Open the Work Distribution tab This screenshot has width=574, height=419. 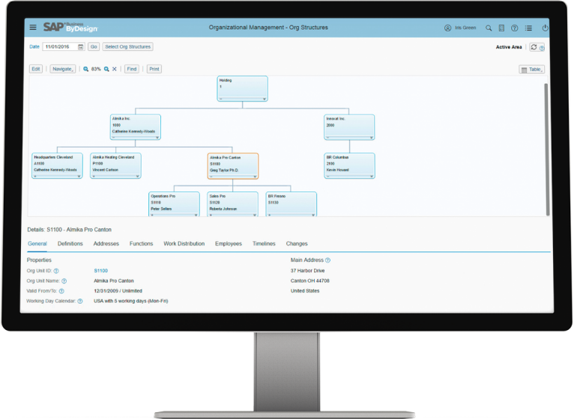coord(184,243)
